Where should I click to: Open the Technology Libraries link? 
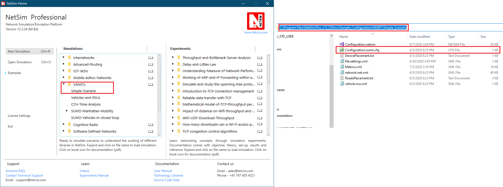tap(169, 175)
